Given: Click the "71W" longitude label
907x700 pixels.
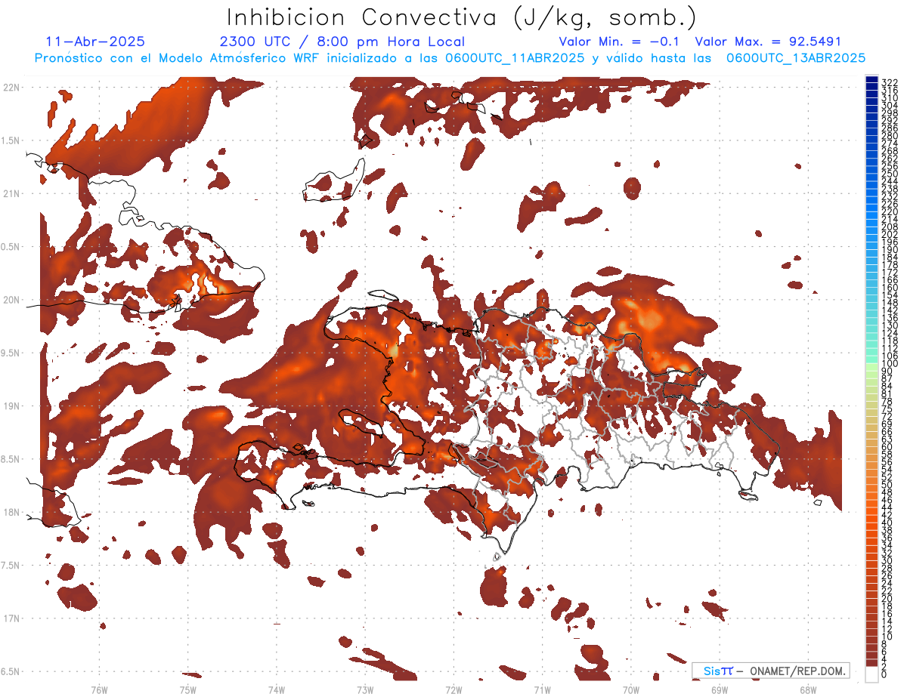Looking at the screenshot, I should (x=542, y=689).
